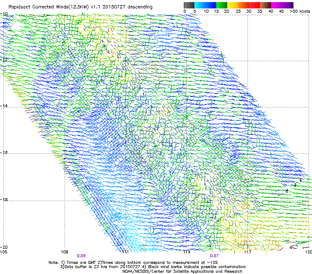Click the purple 0:57 time label
The width and height of the screenshot is (312, 274).
pos(214,256)
